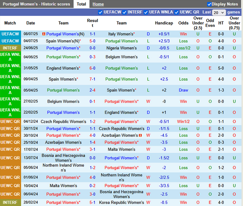The height and width of the screenshot is (206, 243).
Task: Click INTERF label on 24/06/25 row
Action: pyautogui.click(x=10, y=48)
